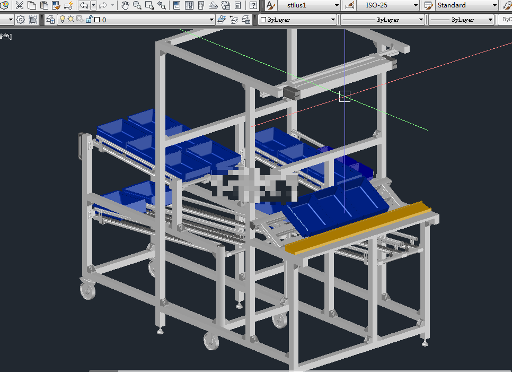Viewport: 512px width, 372px height.
Task: Open Help question mark icon
Action: (253, 5)
